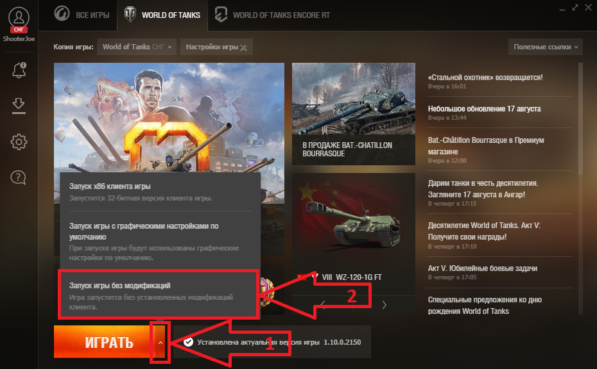
Task: Expand the World of Tanks СНГ game copy dropdown
Action: point(137,47)
